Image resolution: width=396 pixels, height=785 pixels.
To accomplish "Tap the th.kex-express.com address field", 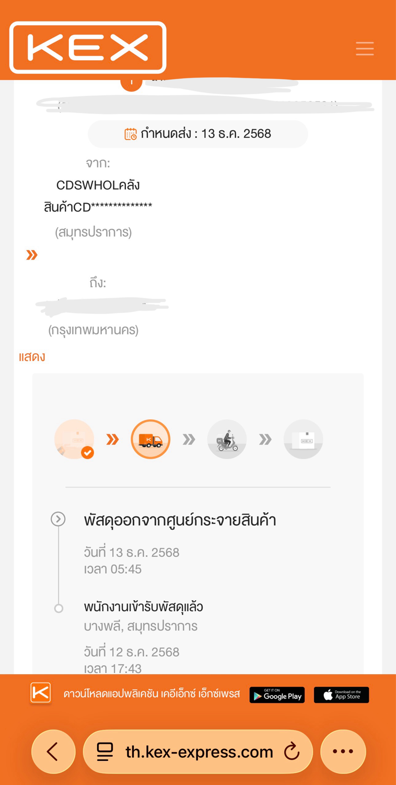I will [199, 752].
